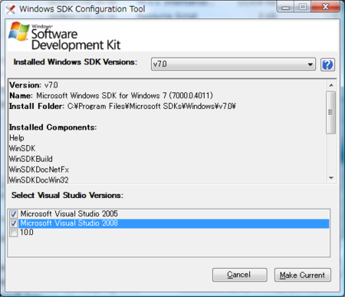Click the Cancel button
Image resolution: width=345 pixels, height=297 pixels.
pos(240,275)
